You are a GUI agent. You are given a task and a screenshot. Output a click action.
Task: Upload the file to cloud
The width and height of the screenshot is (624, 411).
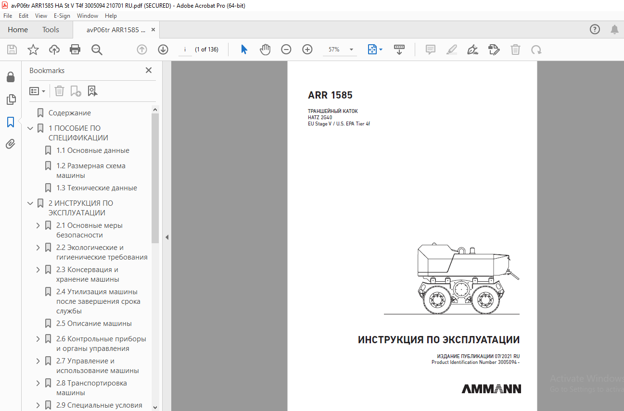(x=54, y=50)
